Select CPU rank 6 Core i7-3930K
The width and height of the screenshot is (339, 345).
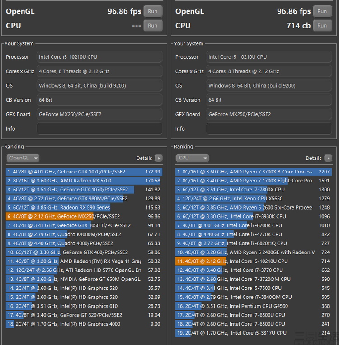[254, 216]
